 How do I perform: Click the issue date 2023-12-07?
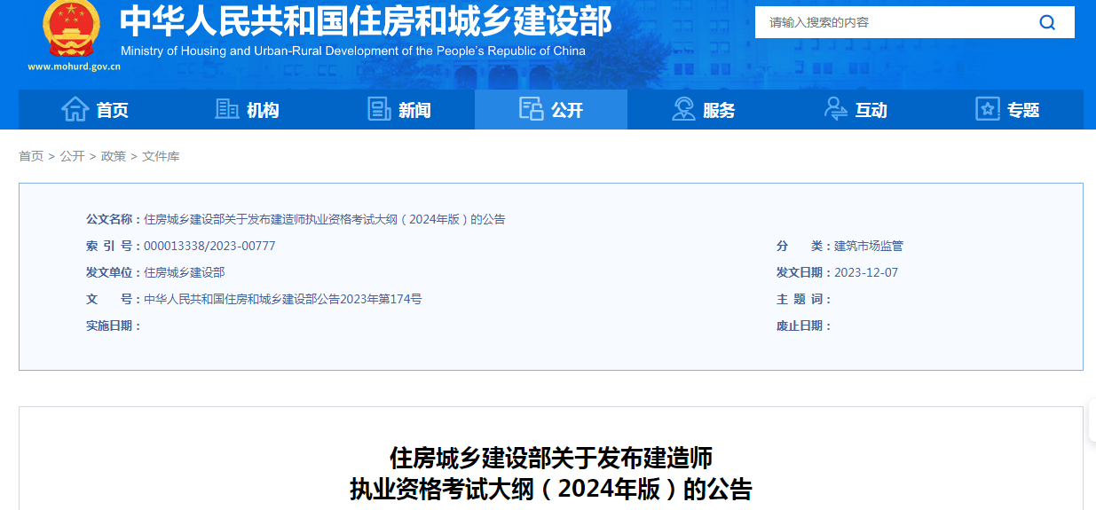[866, 272]
